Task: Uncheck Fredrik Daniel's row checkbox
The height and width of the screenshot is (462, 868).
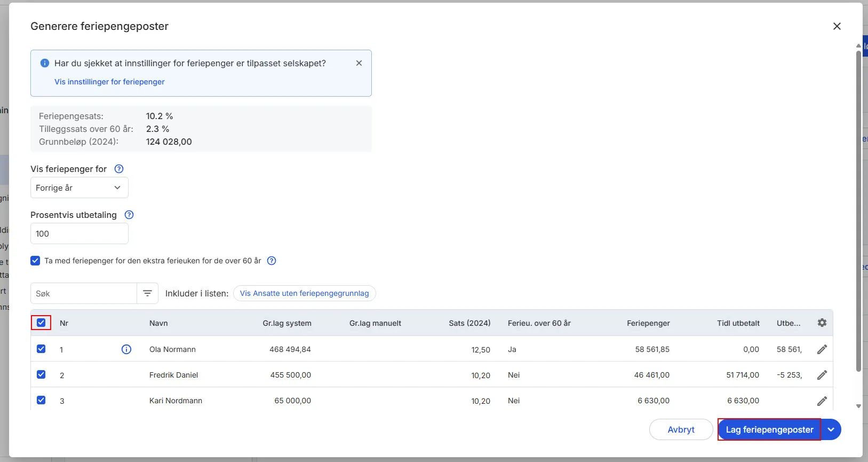Action: (41, 374)
